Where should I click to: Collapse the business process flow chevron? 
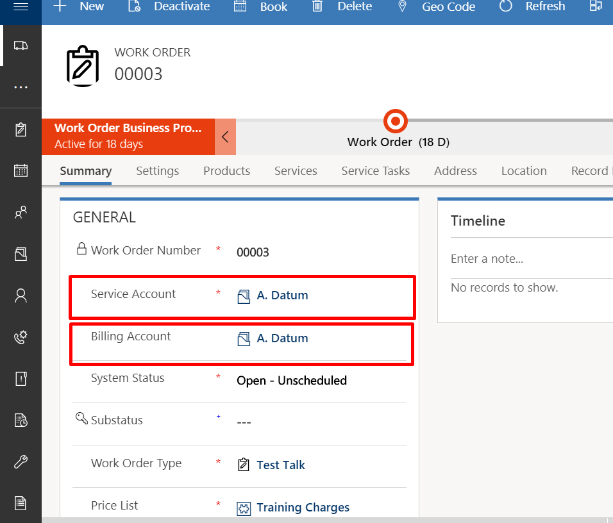[225, 137]
